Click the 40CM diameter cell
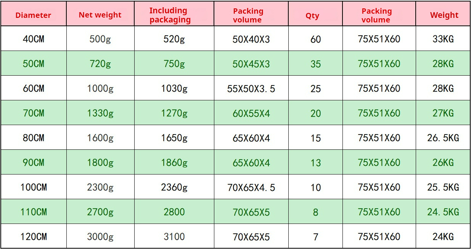Viewport: 471px width, 249px height. pos(34,39)
